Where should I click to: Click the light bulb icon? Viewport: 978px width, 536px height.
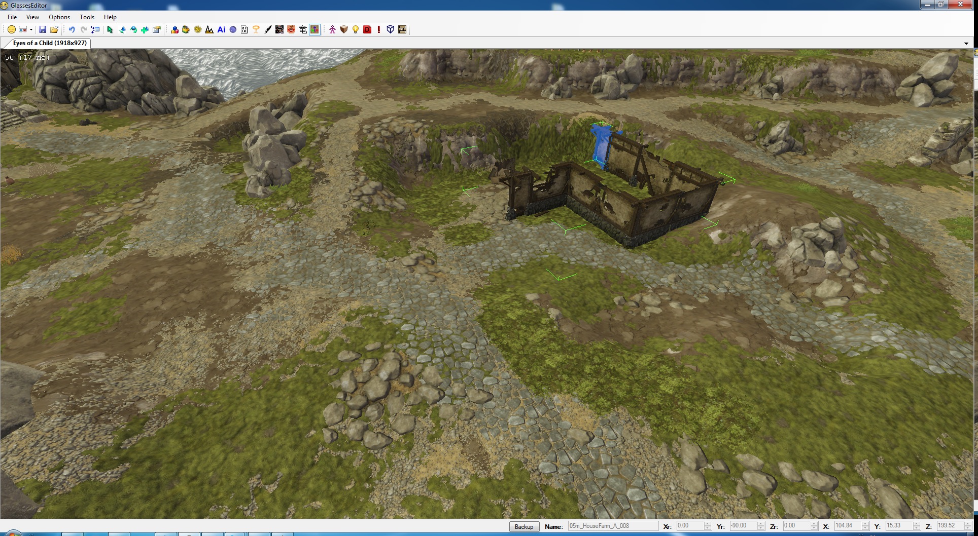(356, 30)
